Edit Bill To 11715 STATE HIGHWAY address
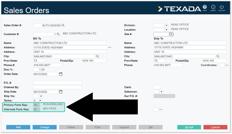This screenshot has width=232, height=134. (x=70, y=48)
